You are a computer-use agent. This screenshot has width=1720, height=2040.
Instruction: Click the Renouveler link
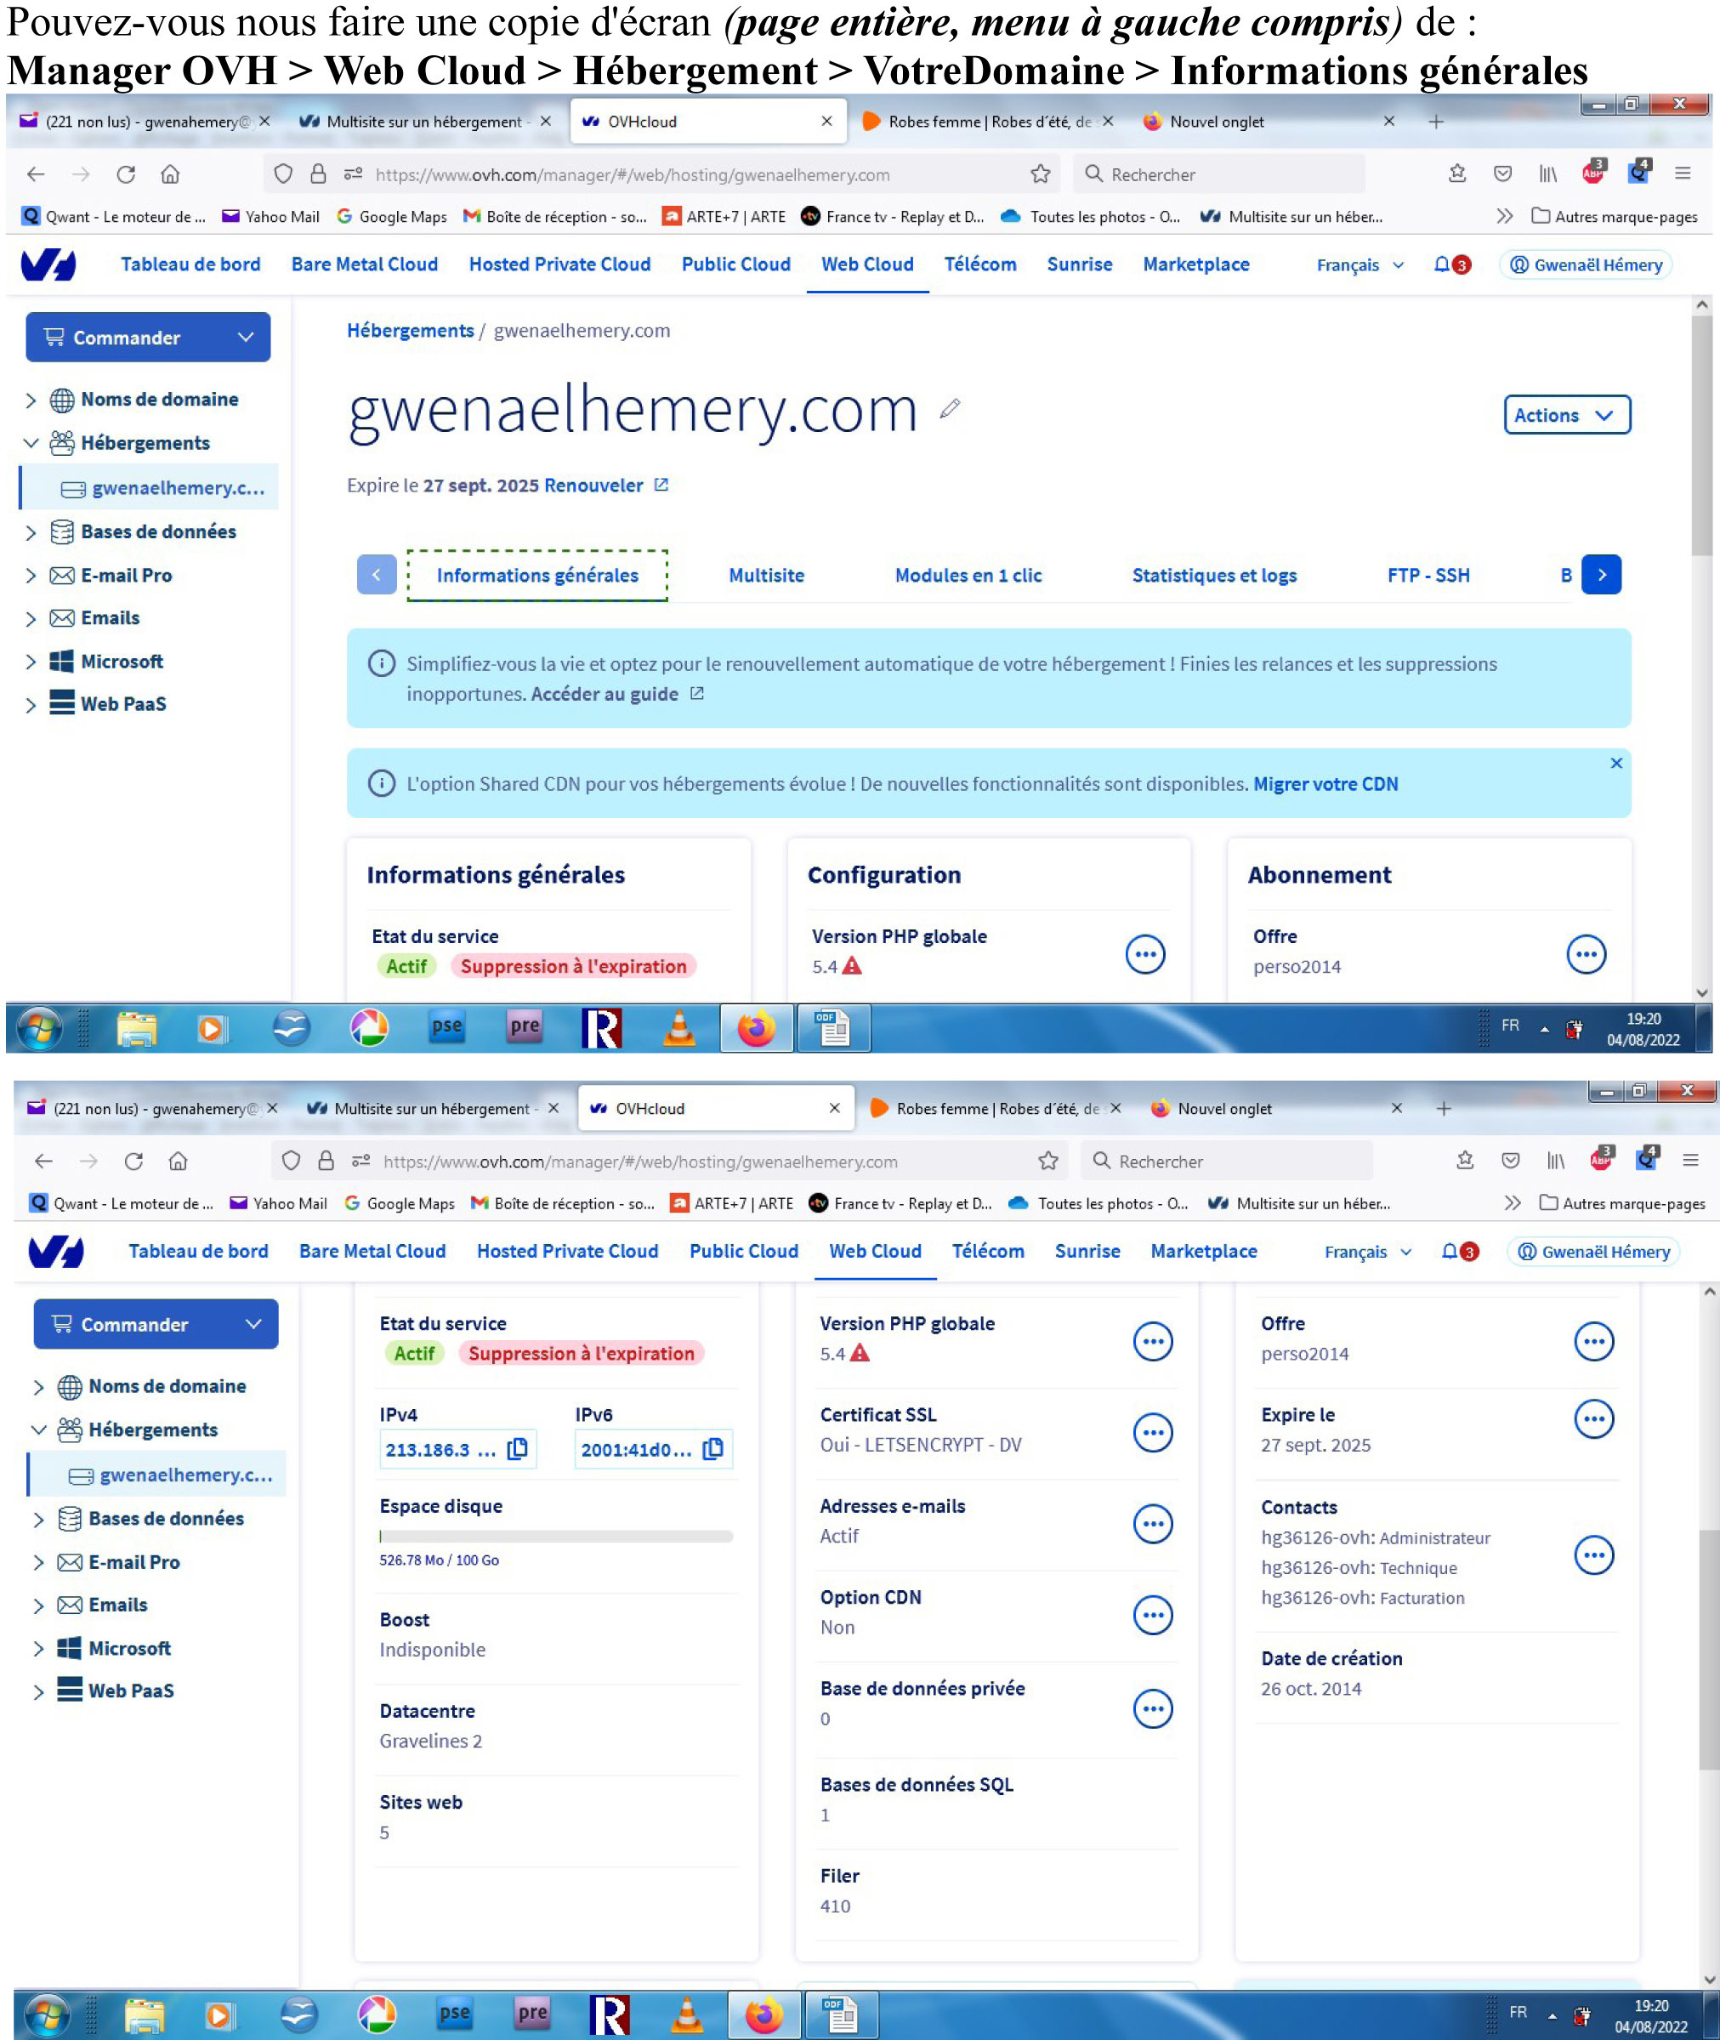593,486
